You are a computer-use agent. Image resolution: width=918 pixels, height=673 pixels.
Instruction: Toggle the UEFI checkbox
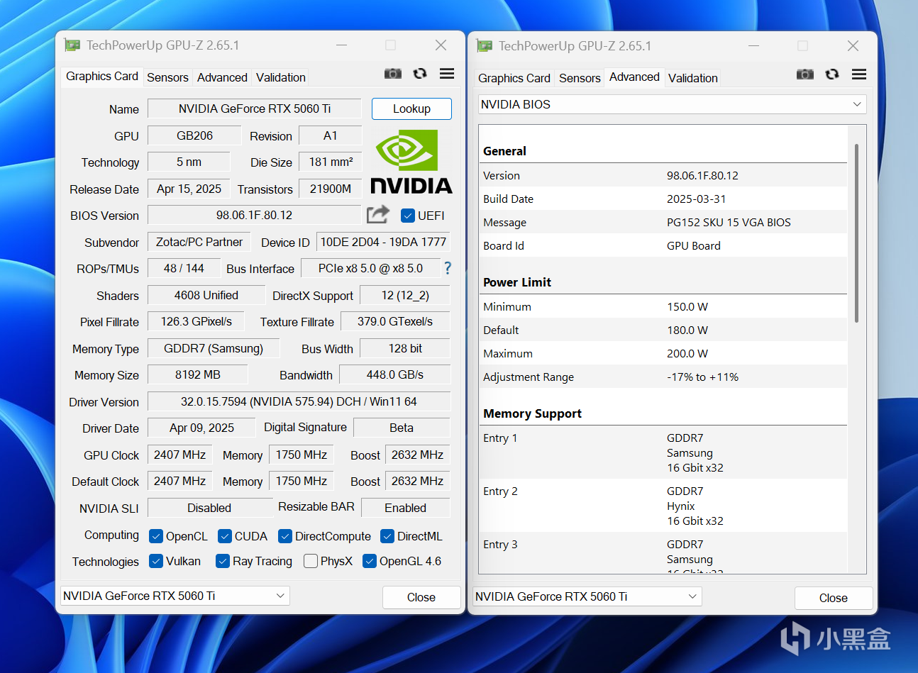pos(408,216)
